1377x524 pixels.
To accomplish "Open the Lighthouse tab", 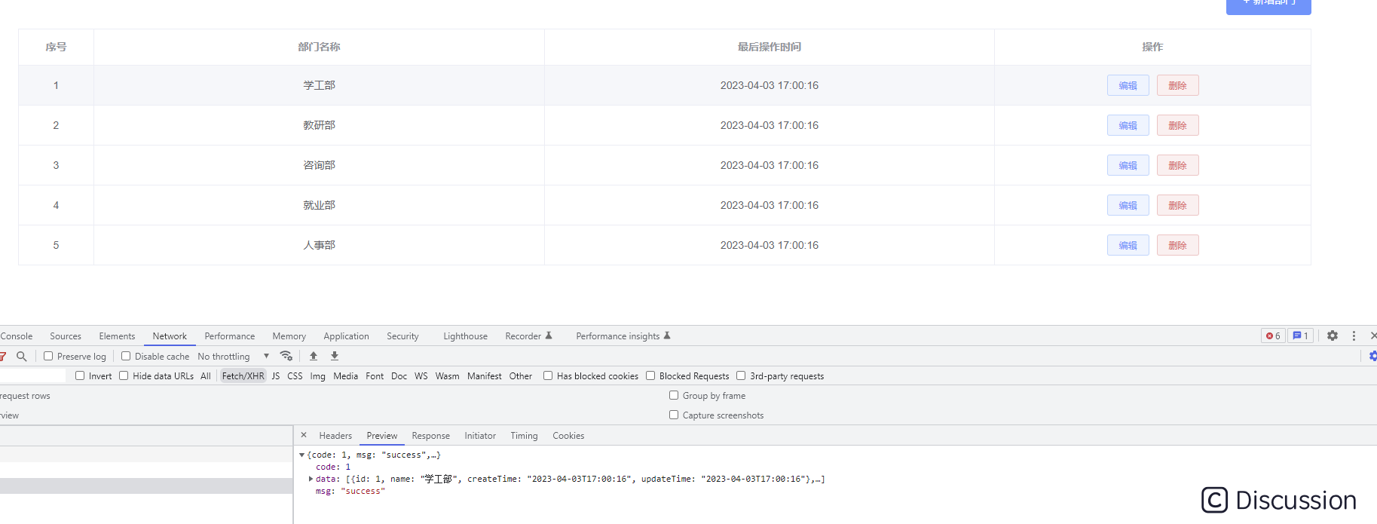I will pos(465,336).
